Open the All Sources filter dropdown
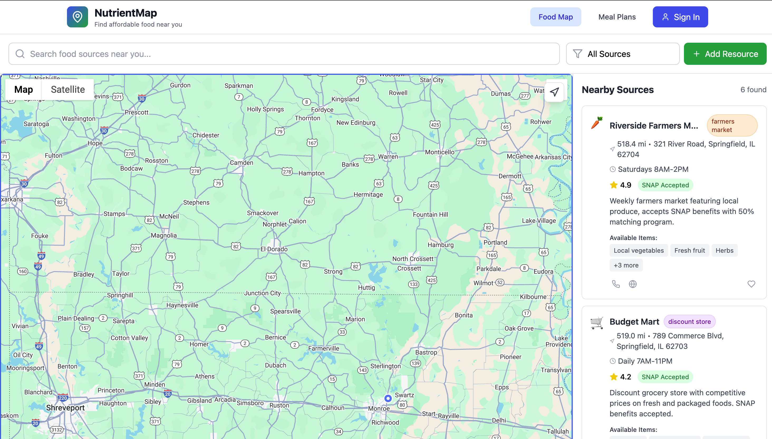Screen dimensions: 772x439 [622, 54]
